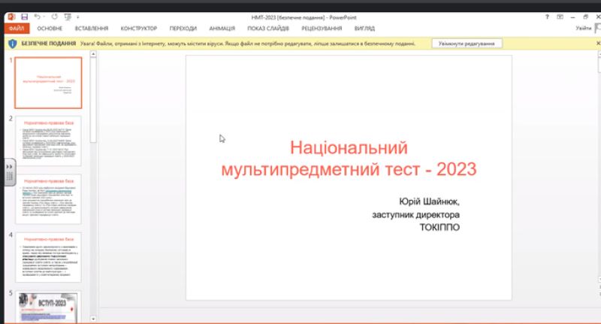The height and width of the screenshot is (324, 601).
Task: Click scroll-down arrow of thumbnail panel scrollbar
Action: tap(93, 318)
